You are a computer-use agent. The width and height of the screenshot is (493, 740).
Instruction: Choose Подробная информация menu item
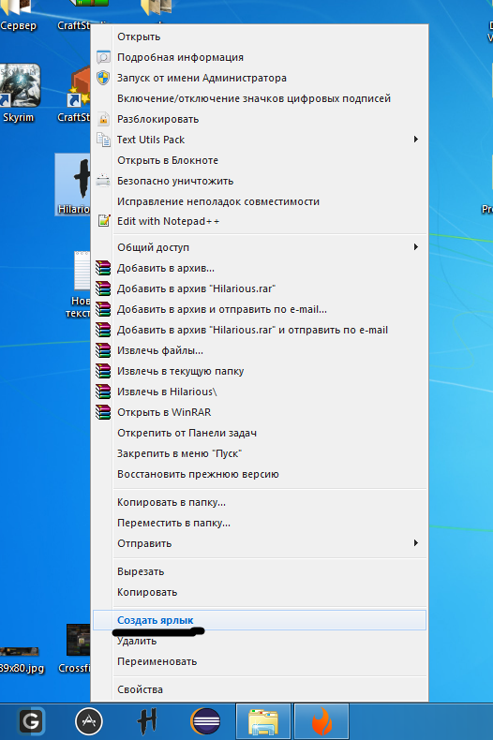pyautogui.click(x=260, y=57)
